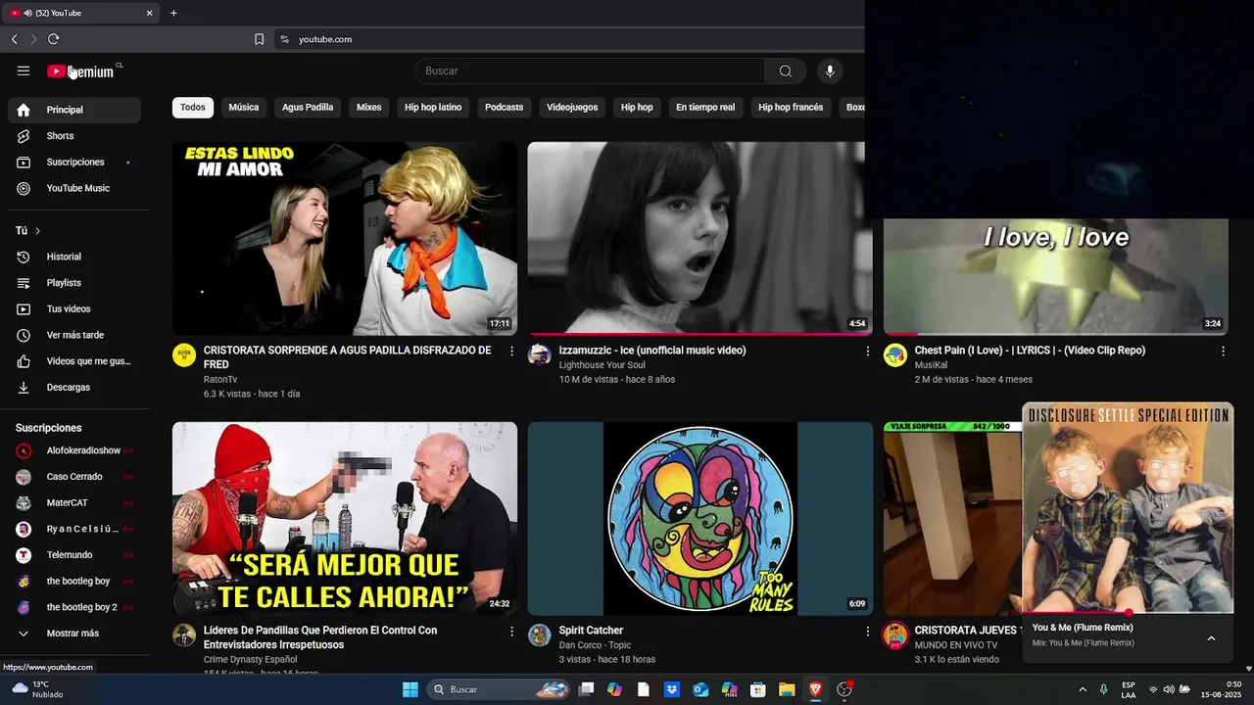This screenshot has width=1254, height=705.
Task: Select the En tiempo real chip
Action: click(x=705, y=108)
